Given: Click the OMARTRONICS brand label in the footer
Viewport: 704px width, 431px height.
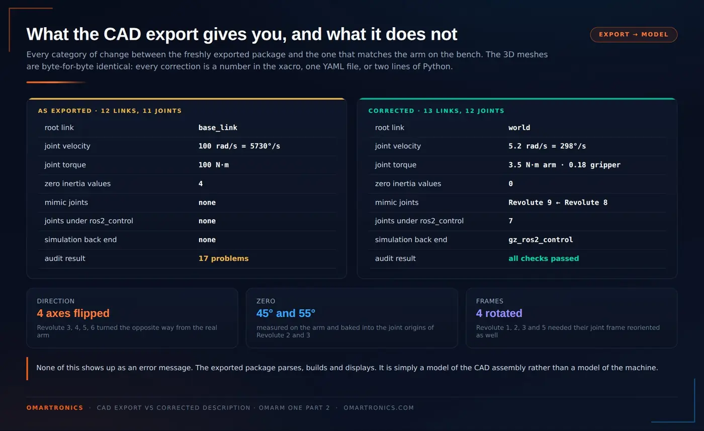Looking at the screenshot, I should pyautogui.click(x=55, y=408).
